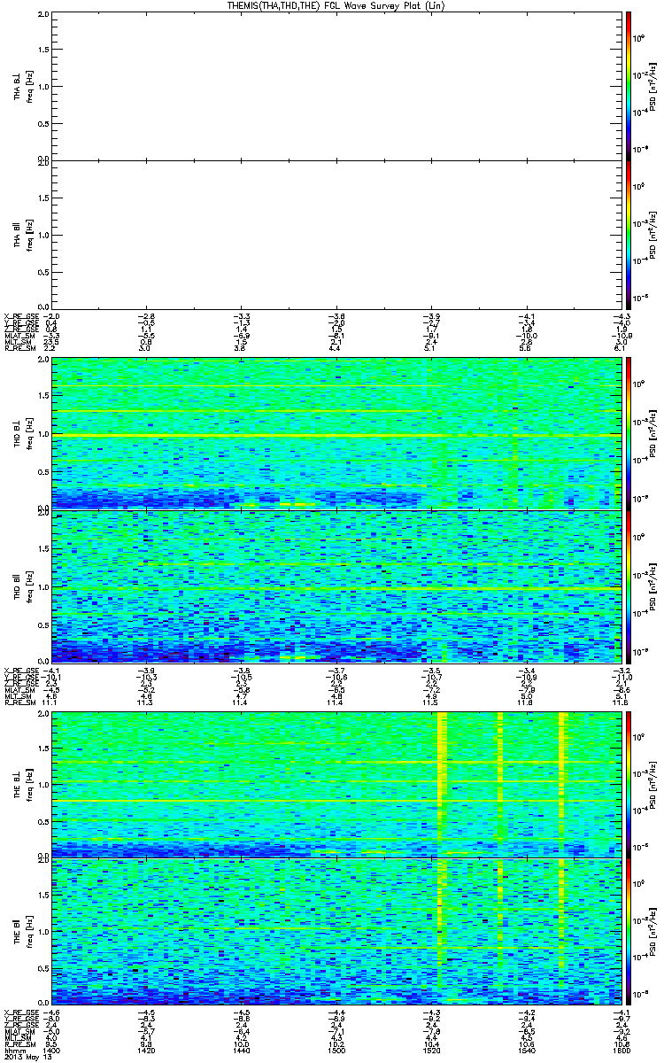The image size is (664, 1063).
Task: Click the "THE B|| freq [Hz]" axis label
Action: point(23,933)
